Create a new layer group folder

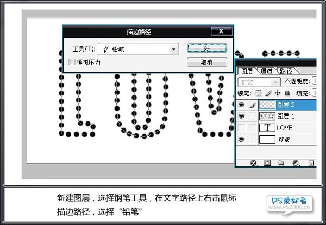tap(281, 162)
